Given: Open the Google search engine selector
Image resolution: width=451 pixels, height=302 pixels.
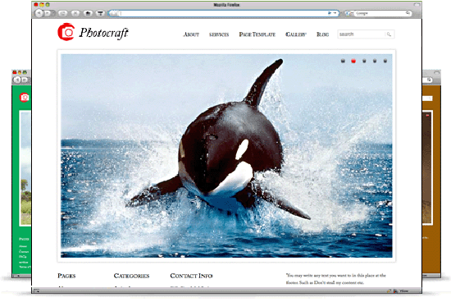Looking at the screenshot, I should pyautogui.click(x=348, y=13).
